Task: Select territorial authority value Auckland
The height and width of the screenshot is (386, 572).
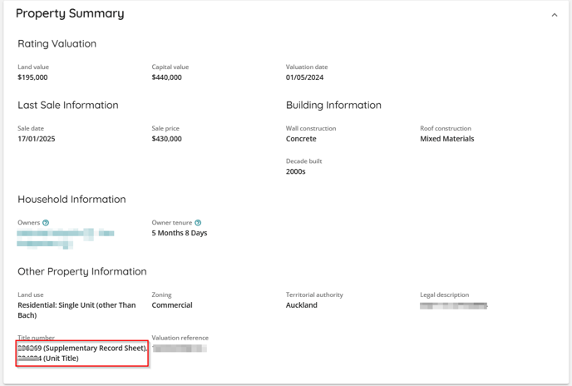Action: pos(301,305)
